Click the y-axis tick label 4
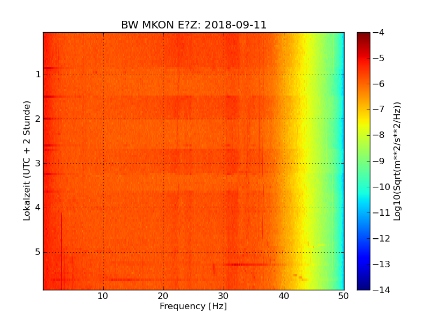 [x=38, y=208]
